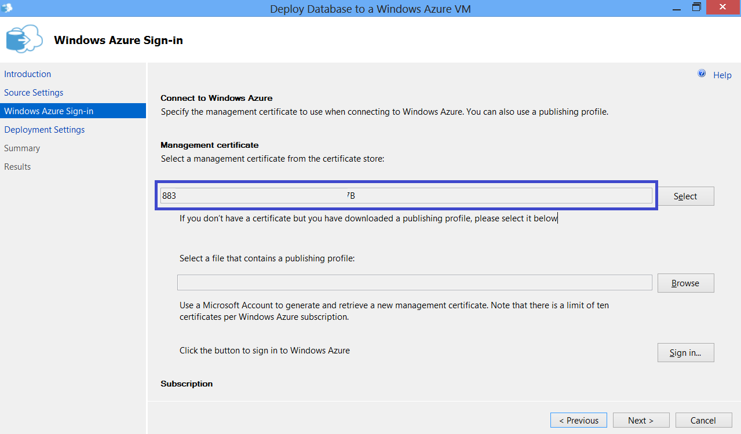
Task: Minimize the deployment wizard window
Action: [676, 8]
